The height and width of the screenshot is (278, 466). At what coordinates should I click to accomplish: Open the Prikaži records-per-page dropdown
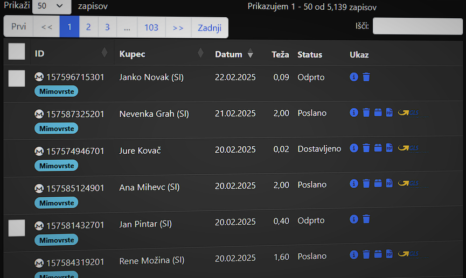point(52,6)
